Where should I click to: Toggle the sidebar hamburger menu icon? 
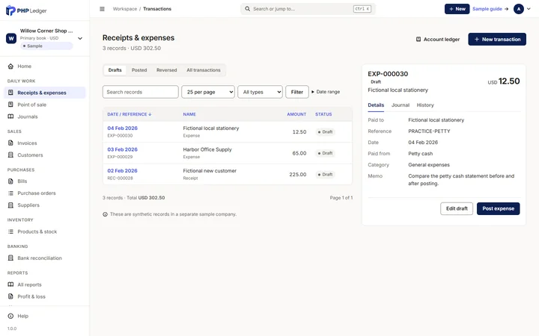click(x=102, y=9)
